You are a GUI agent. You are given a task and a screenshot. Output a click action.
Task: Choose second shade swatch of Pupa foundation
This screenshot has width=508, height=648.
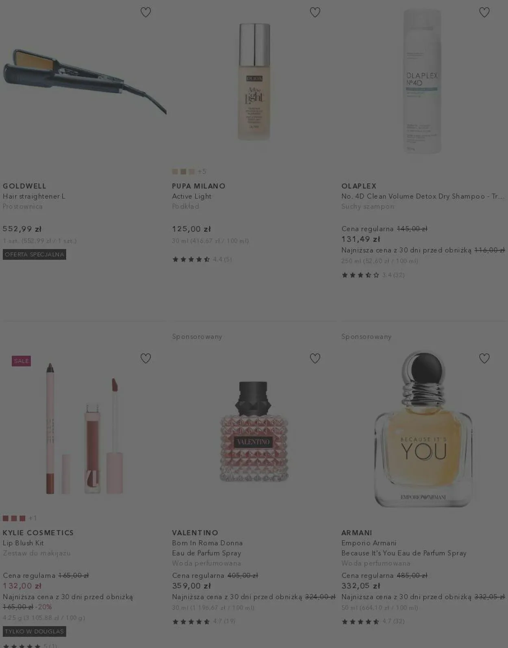(183, 172)
